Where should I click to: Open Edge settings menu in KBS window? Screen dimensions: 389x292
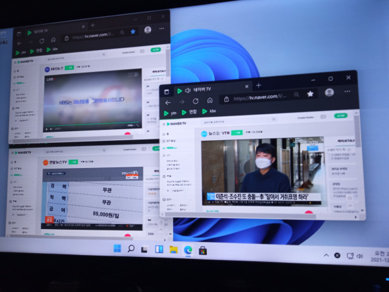pos(161,29)
